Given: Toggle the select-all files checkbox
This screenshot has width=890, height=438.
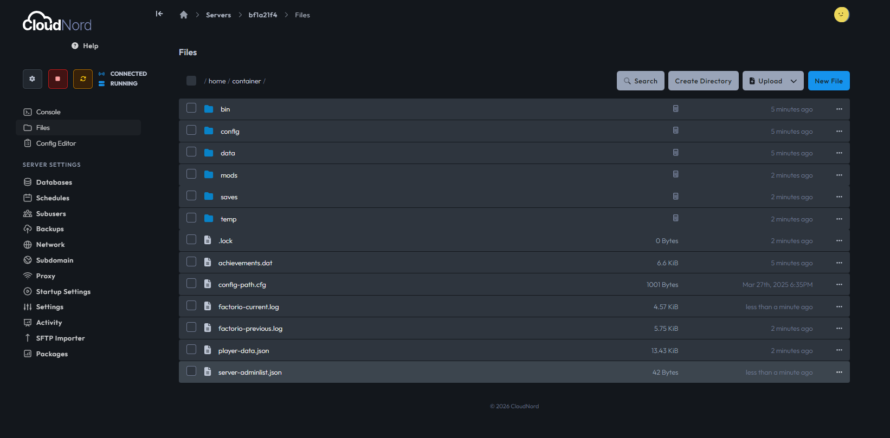Looking at the screenshot, I should coord(191,81).
